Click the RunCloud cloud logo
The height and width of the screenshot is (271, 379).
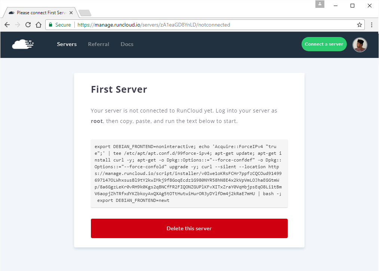click(23, 44)
